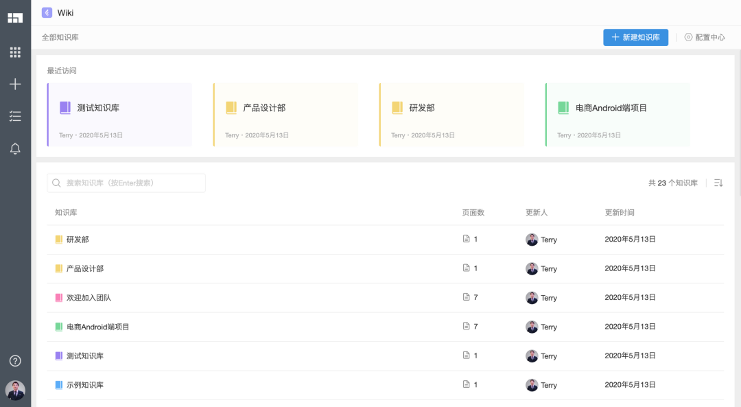Click the user avatar at sidebar bottom
Screen dimensions: 741x407
(x=15, y=391)
